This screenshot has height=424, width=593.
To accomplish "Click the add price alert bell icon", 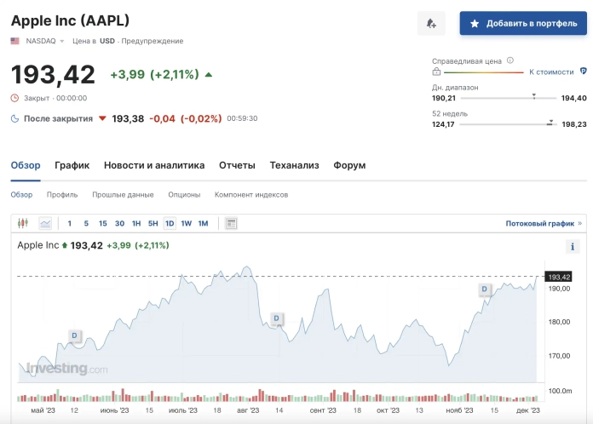I will pyautogui.click(x=431, y=24).
